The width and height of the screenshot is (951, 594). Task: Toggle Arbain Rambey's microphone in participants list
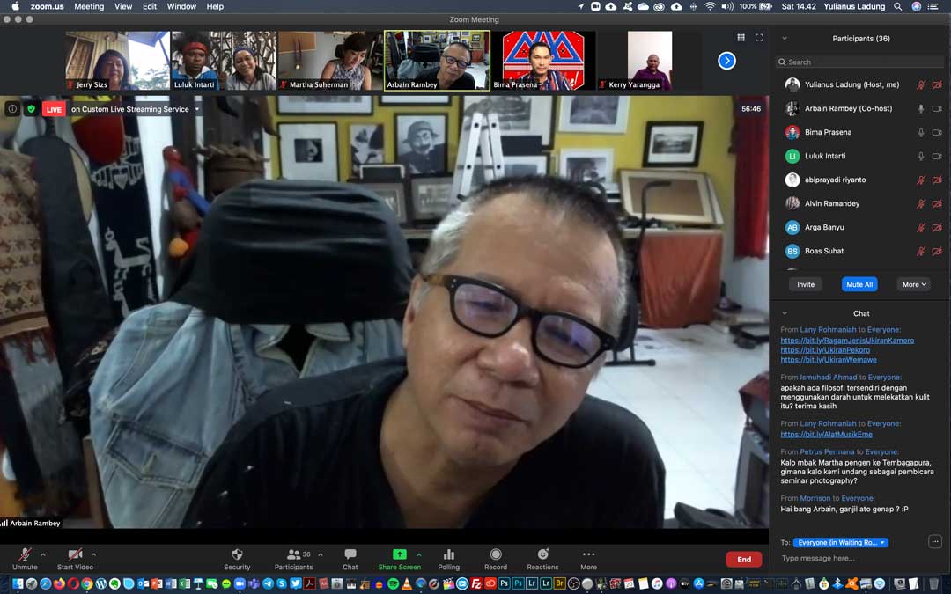pyautogui.click(x=921, y=109)
